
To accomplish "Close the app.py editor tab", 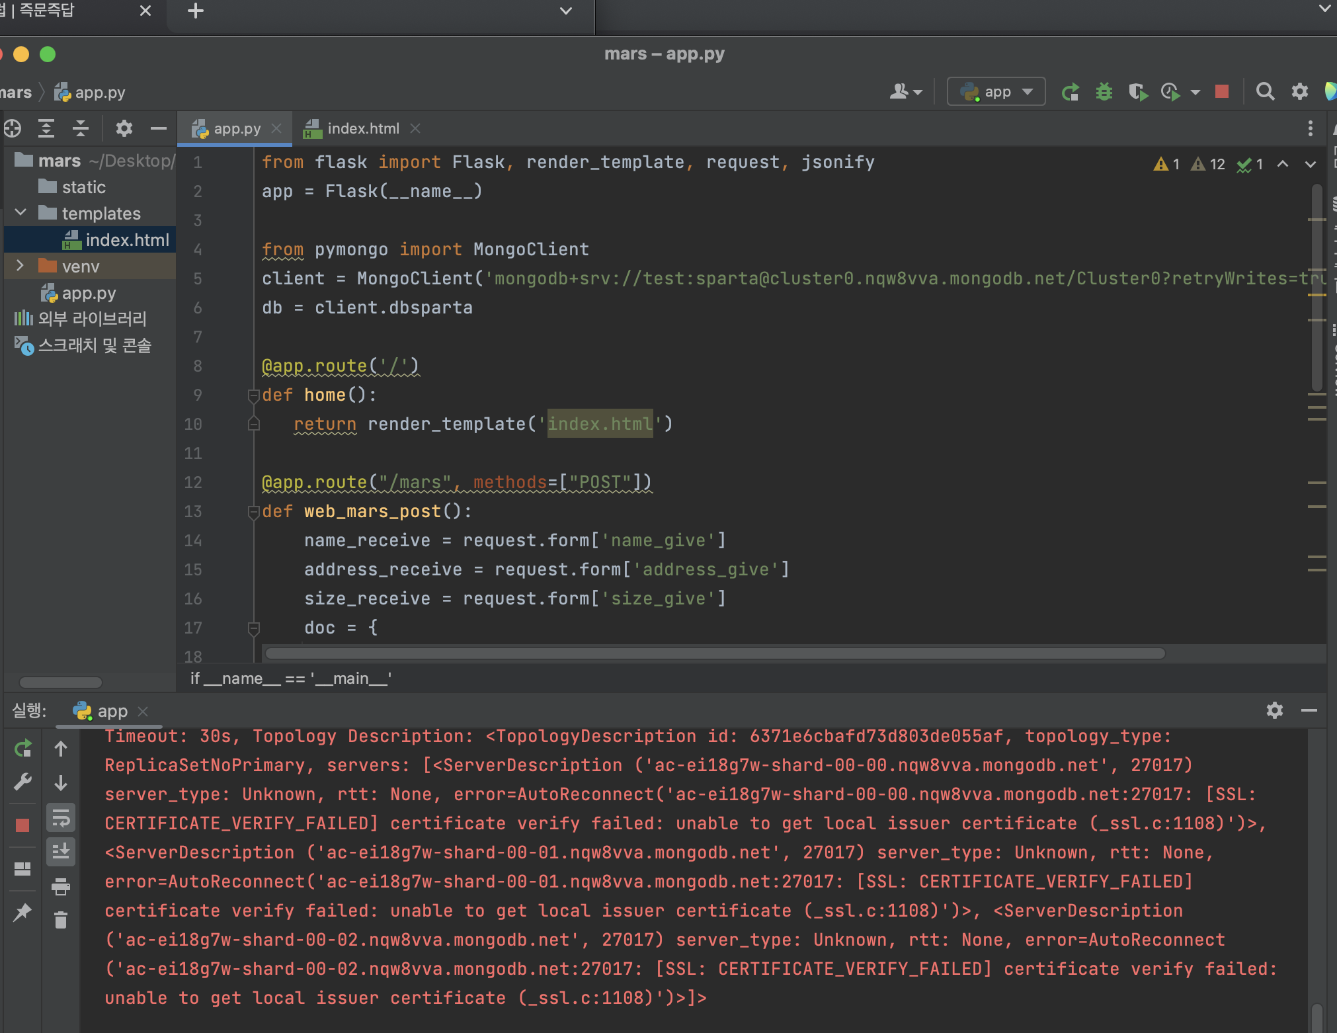I will click(276, 128).
